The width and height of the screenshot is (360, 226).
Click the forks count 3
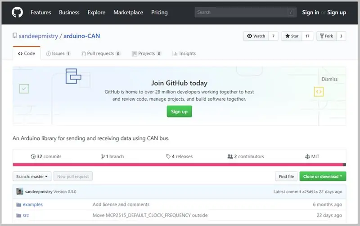tap(341, 36)
